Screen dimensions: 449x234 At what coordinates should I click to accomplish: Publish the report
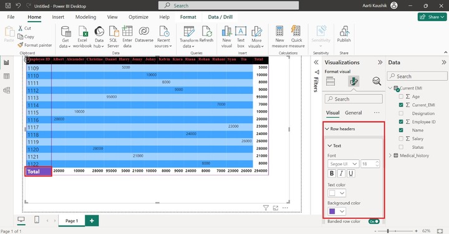[x=344, y=34]
